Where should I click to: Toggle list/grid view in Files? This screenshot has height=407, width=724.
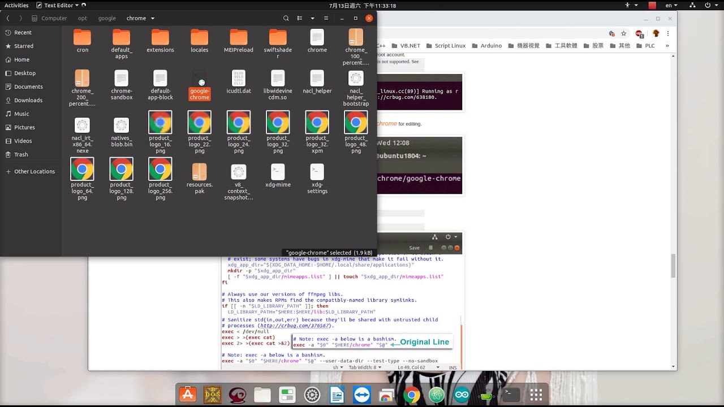coord(300,18)
